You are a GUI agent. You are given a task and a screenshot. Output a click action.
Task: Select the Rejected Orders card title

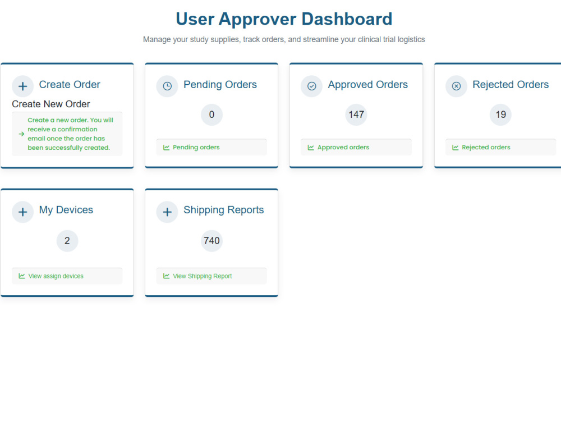[x=511, y=85]
